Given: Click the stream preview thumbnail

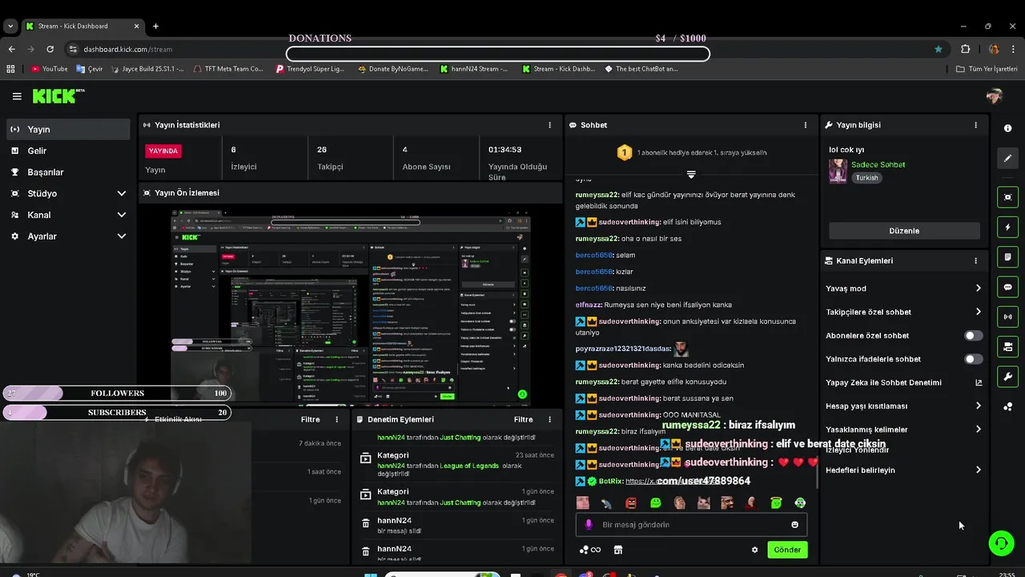Looking at the screenshot, I should tap(350, 309).
